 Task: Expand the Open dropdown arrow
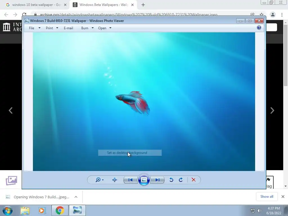110,28
